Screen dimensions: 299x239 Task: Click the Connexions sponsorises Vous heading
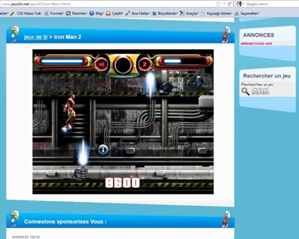[x=65, y=222]
